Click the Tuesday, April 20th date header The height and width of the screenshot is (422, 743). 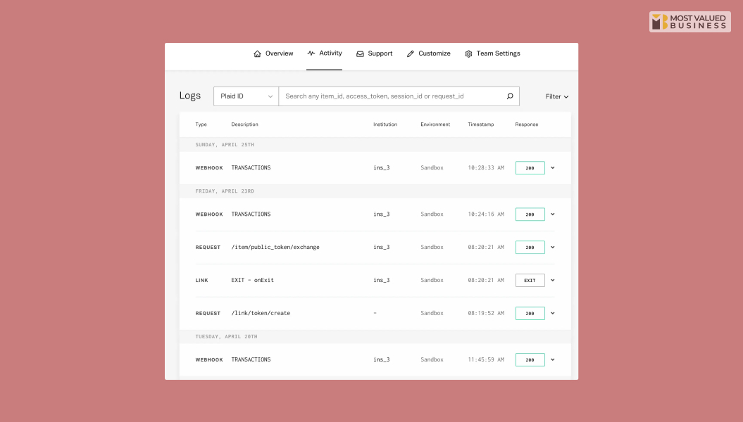click(227, 337)
